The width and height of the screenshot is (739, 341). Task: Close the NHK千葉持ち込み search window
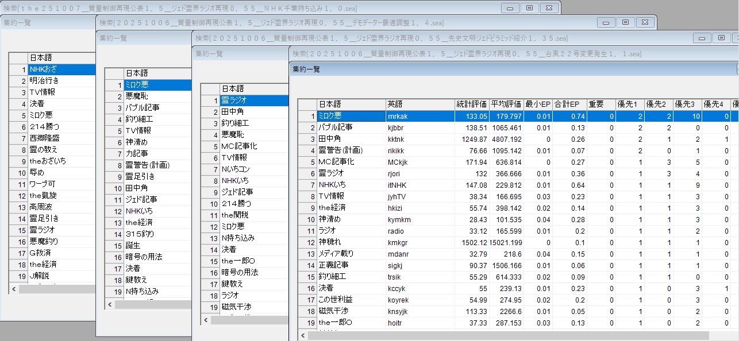coord(549,8)
